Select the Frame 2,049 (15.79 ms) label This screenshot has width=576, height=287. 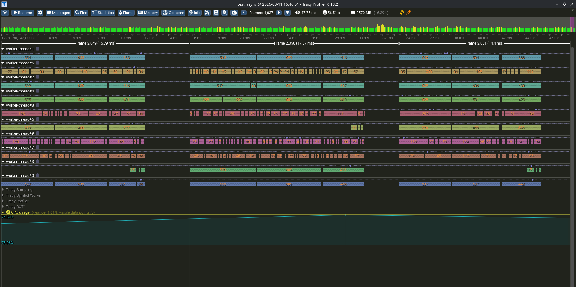pyautogui.click(x=95, y=43)
